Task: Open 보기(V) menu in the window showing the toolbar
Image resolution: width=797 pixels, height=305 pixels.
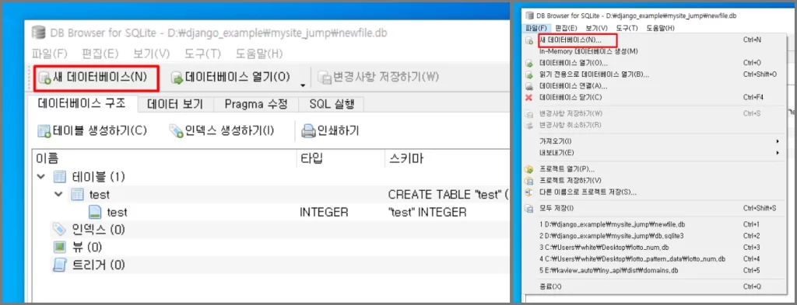Action: 152,54
